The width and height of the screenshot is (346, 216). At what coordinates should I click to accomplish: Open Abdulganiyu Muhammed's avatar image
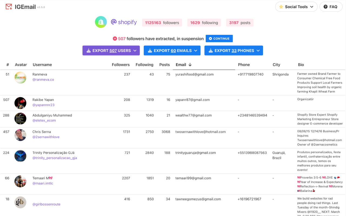20,119
